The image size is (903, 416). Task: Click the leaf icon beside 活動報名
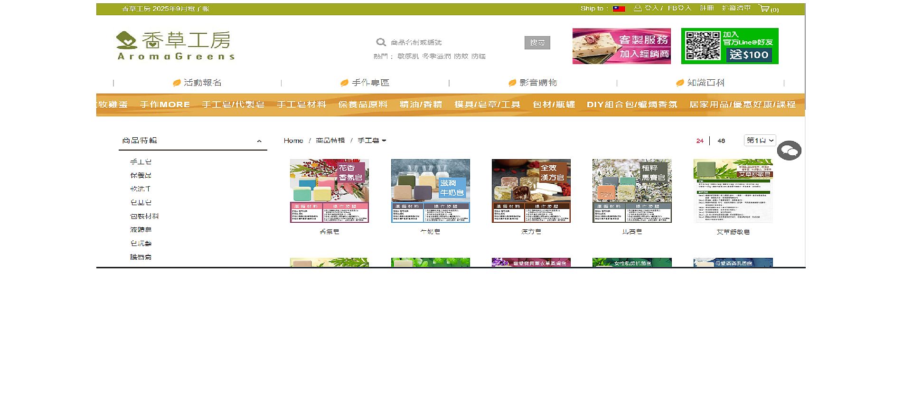click(x=177, y=83)
